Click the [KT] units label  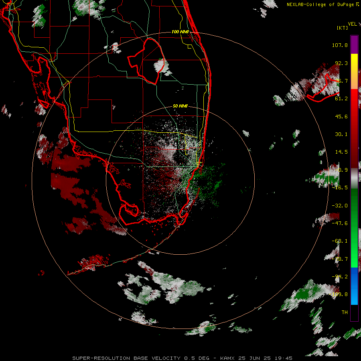pos(343,28)
